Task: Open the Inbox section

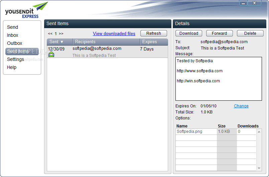Action: [x=12, y=35]
